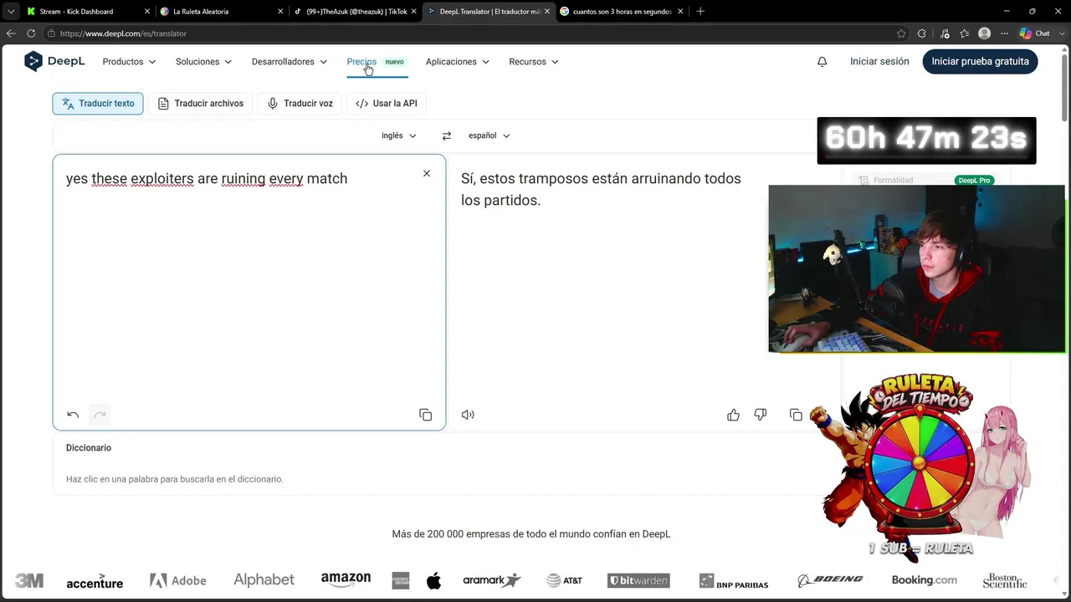Select the Traducir voz tab
Screen dimensions: 1071x602
coord(300,104)
